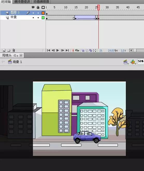The width and height of the screenshot is (144, 171).
Task: Step forward one frame
Action: (62, 50)
